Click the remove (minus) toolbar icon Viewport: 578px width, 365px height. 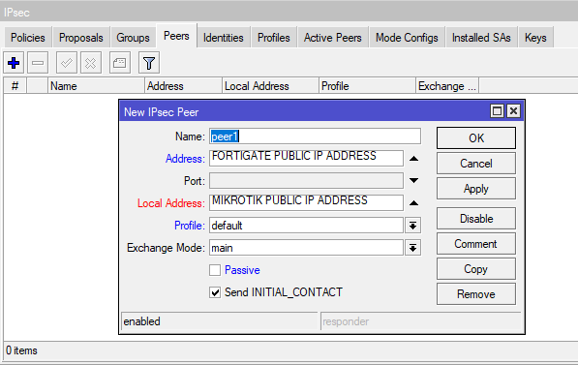(x=38, y=63)
